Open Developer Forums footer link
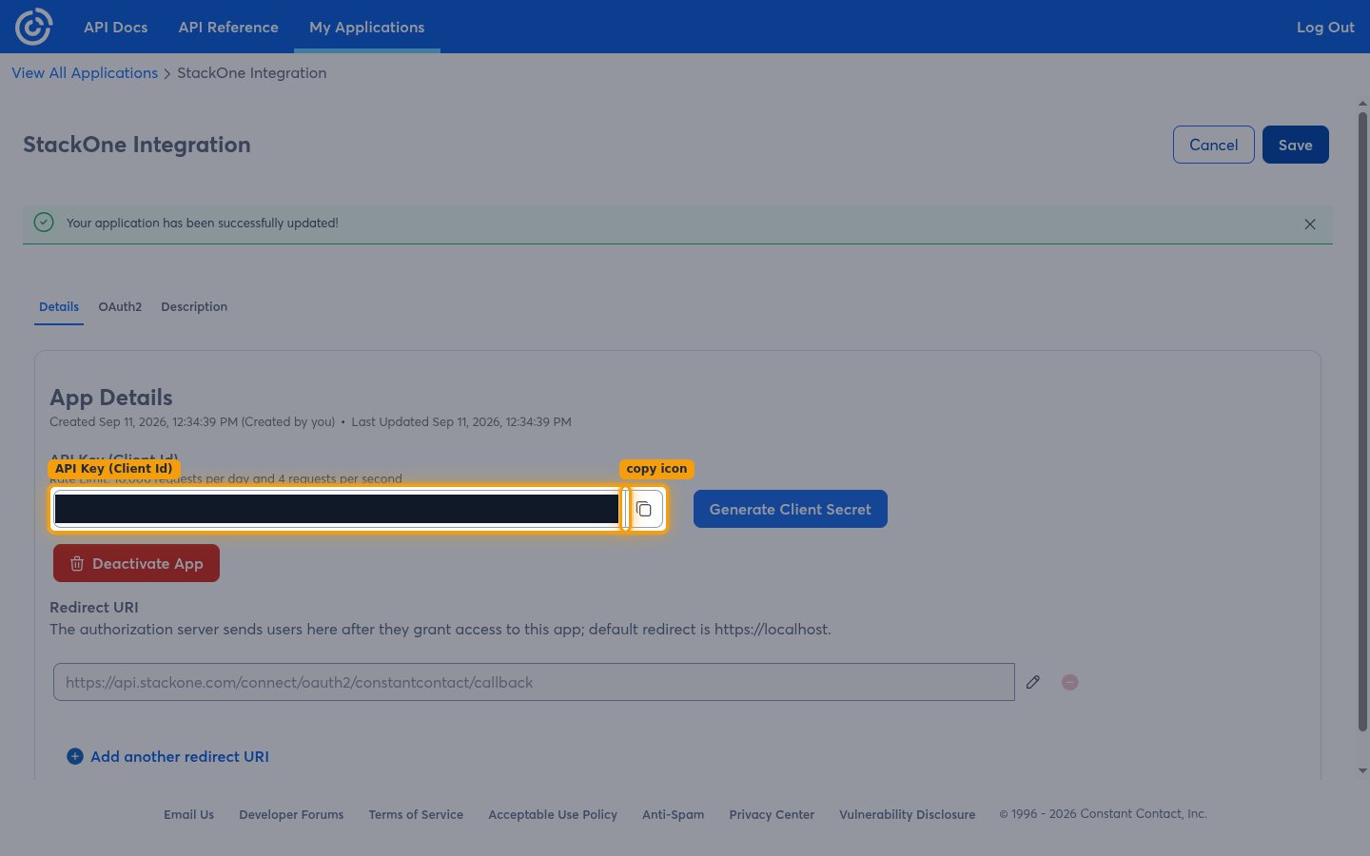 (x=291, y=814)
